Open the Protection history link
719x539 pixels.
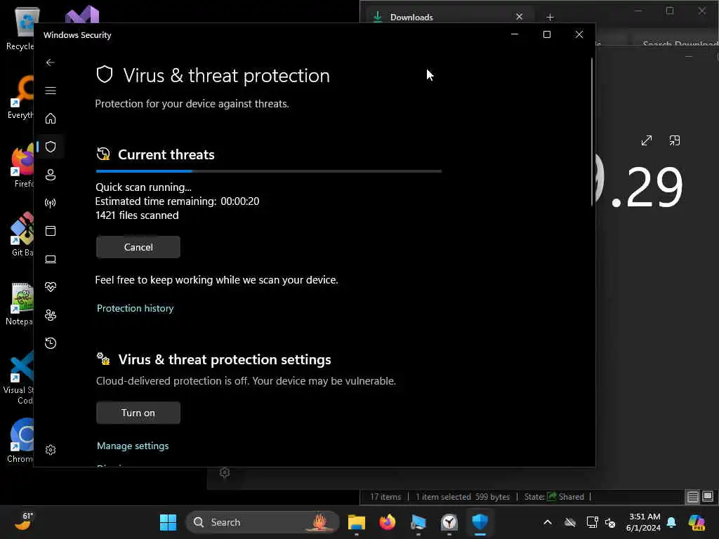tap(136, 308)
